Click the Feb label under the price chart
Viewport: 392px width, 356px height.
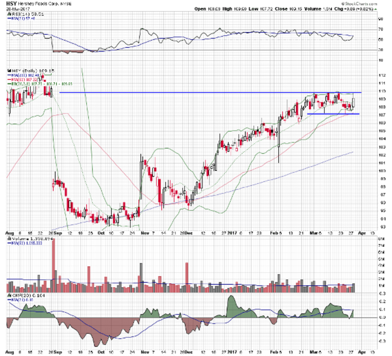click(x=274, y=233)
